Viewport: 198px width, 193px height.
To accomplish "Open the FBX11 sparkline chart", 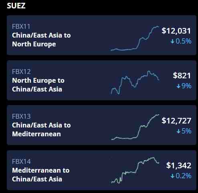I will 135,38.
